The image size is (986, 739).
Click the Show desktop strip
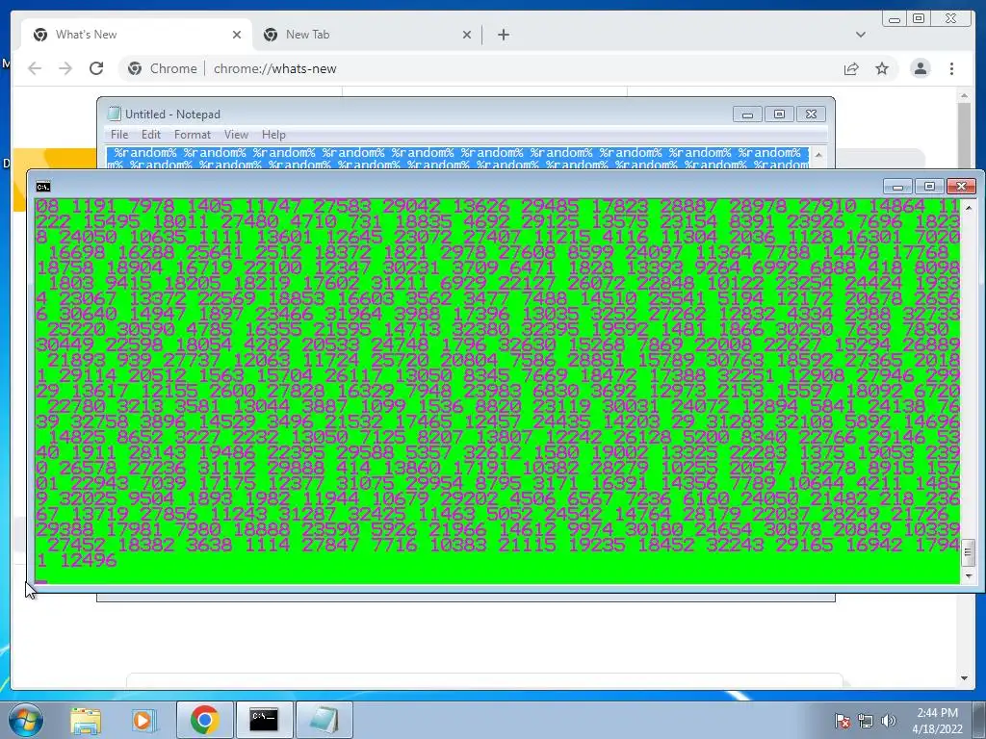click(x=980, y=720)
